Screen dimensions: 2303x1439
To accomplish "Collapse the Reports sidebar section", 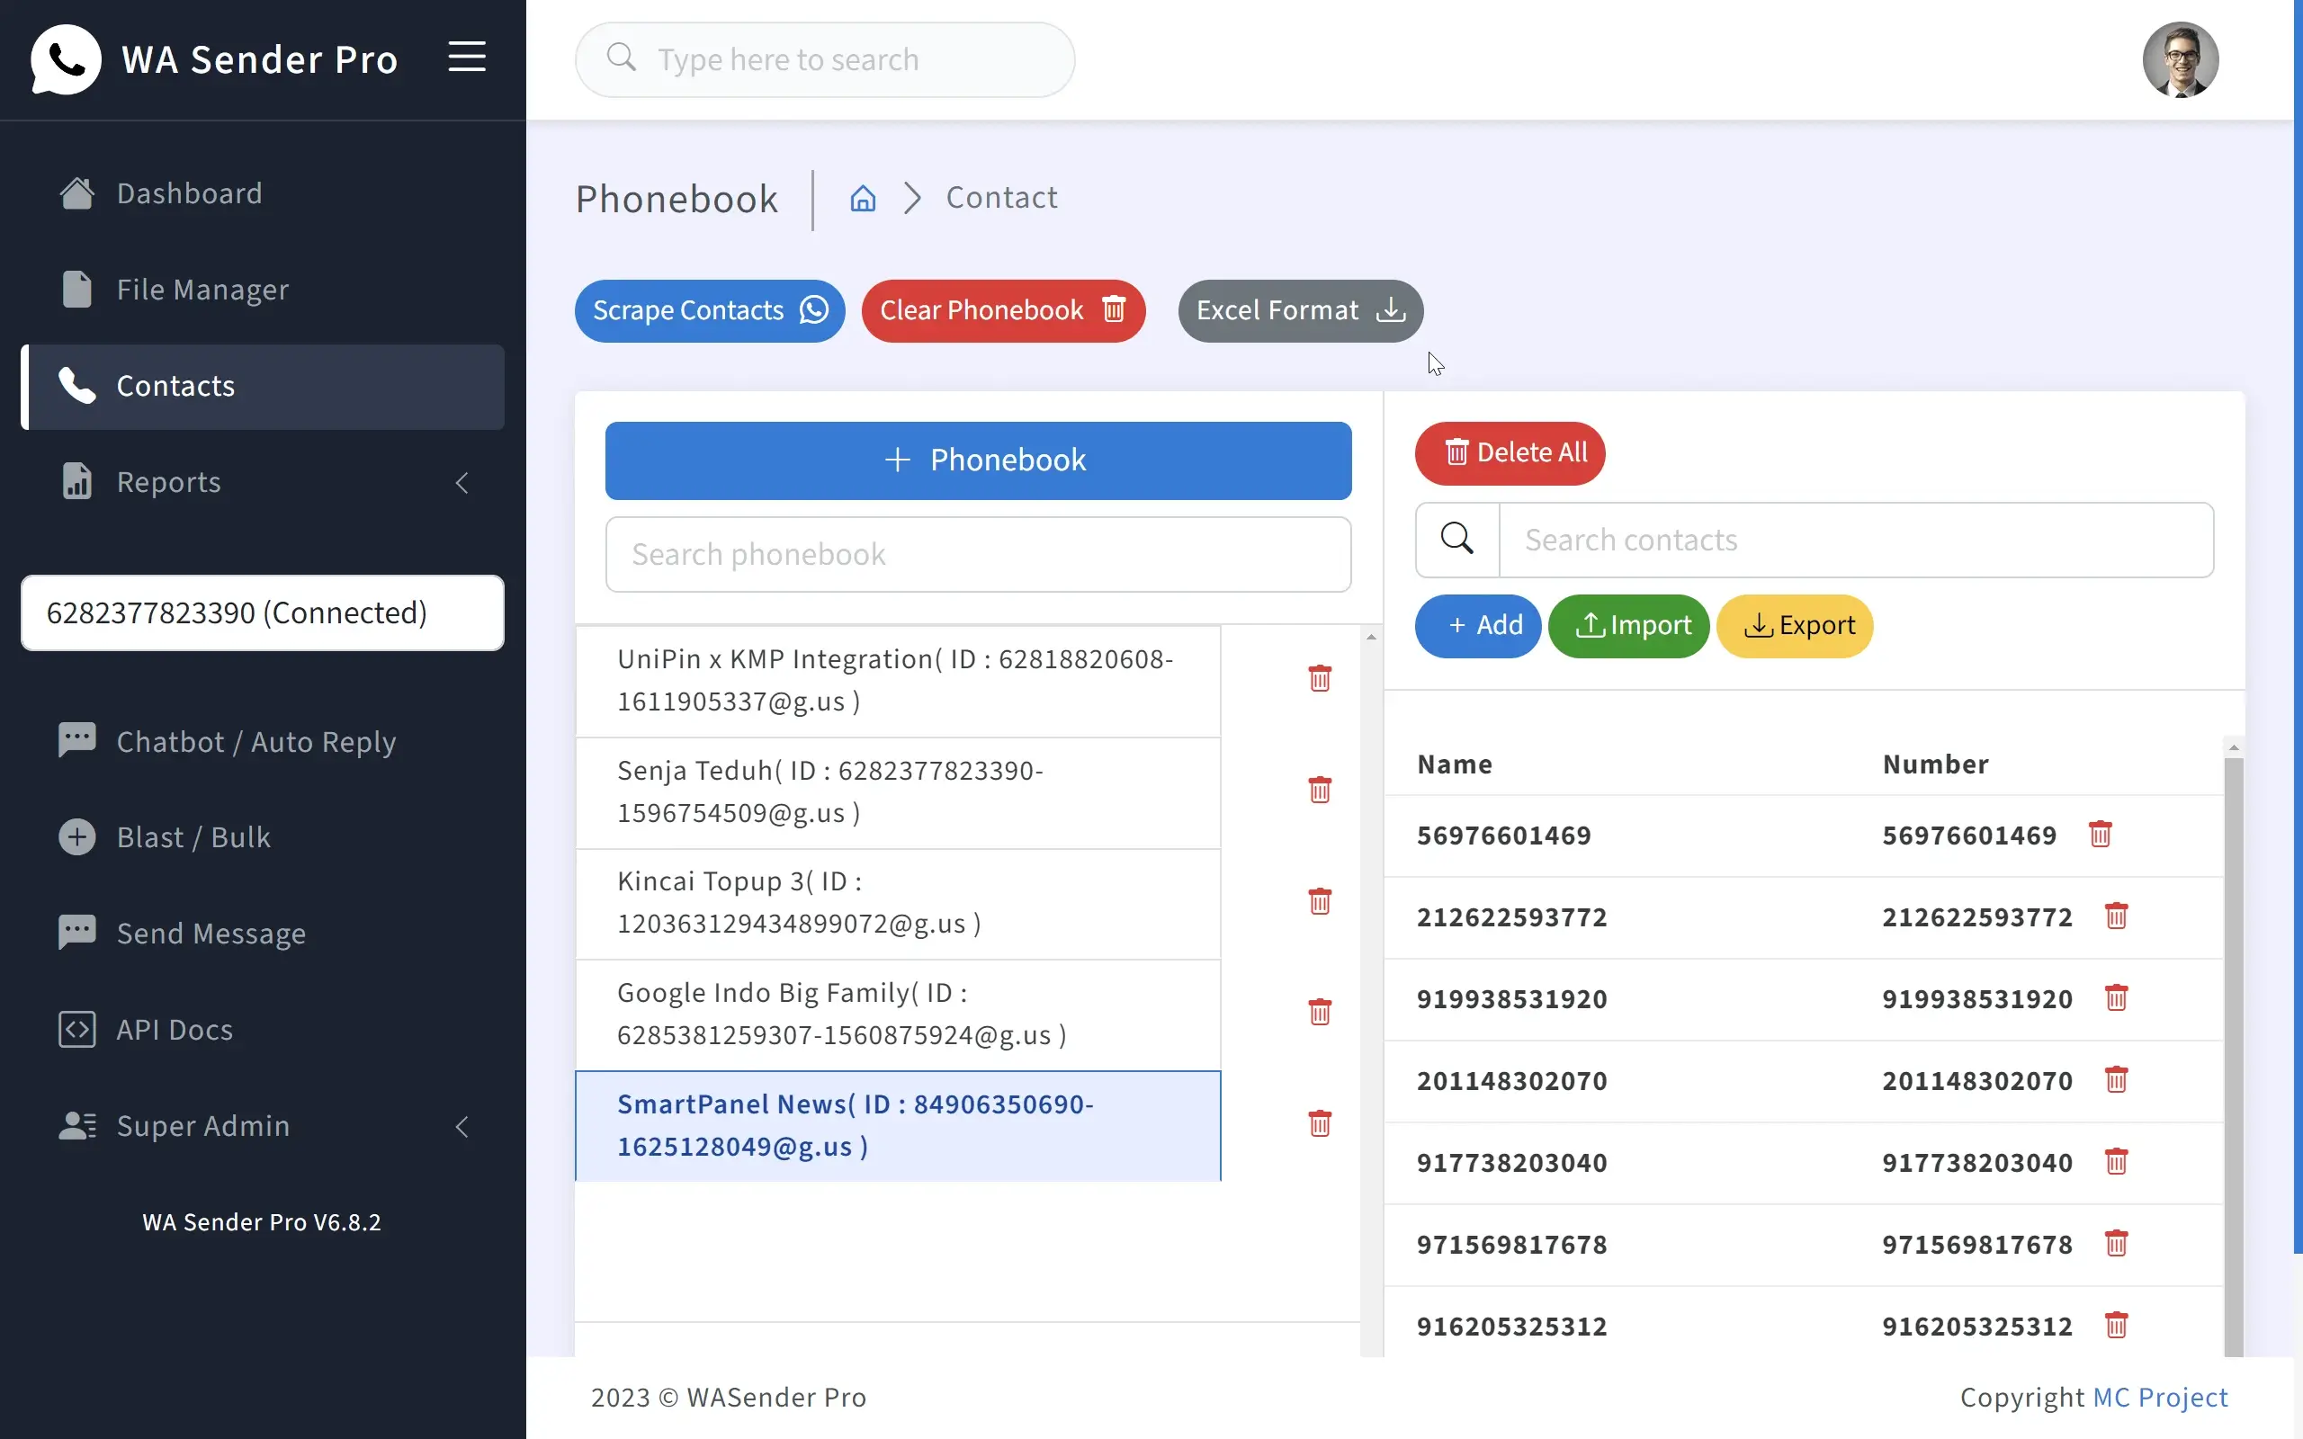I will [x=462, y=483].
